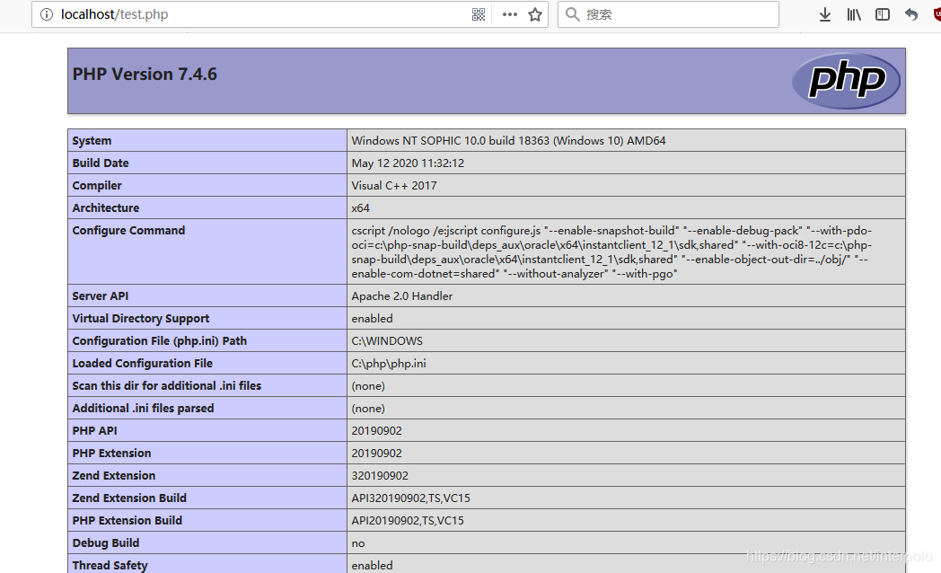Open the page actions three-dot menu
The image size is (941, 573).
[x=509, y=14]
